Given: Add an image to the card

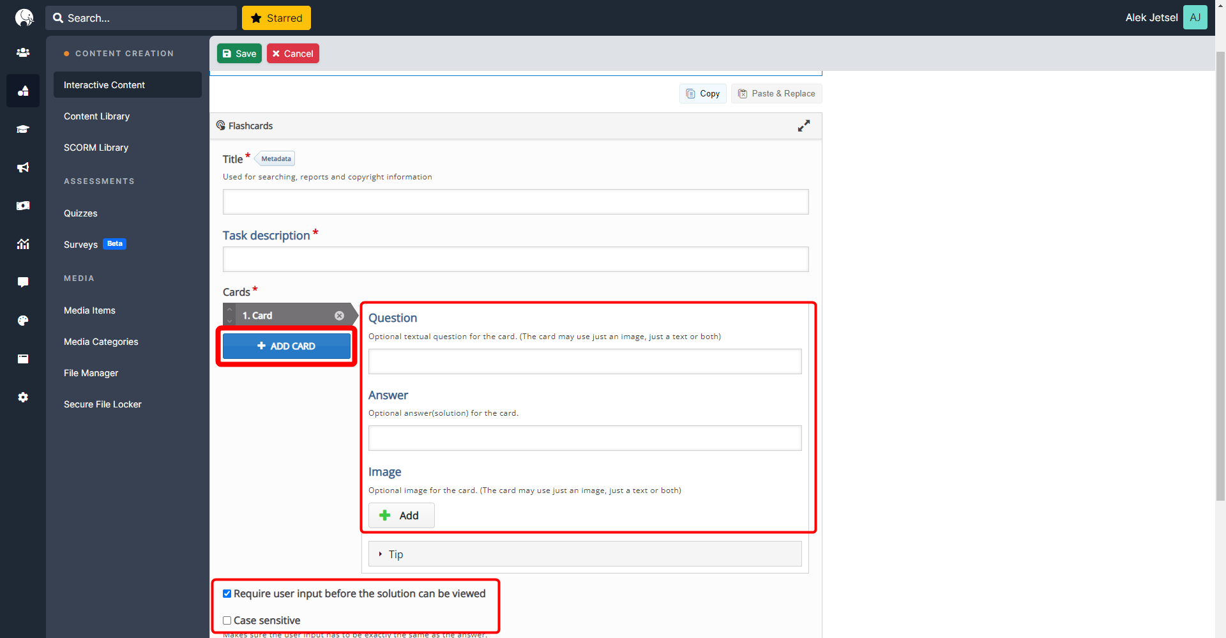Looking at the screenshot, I should [x=401, y=515].
